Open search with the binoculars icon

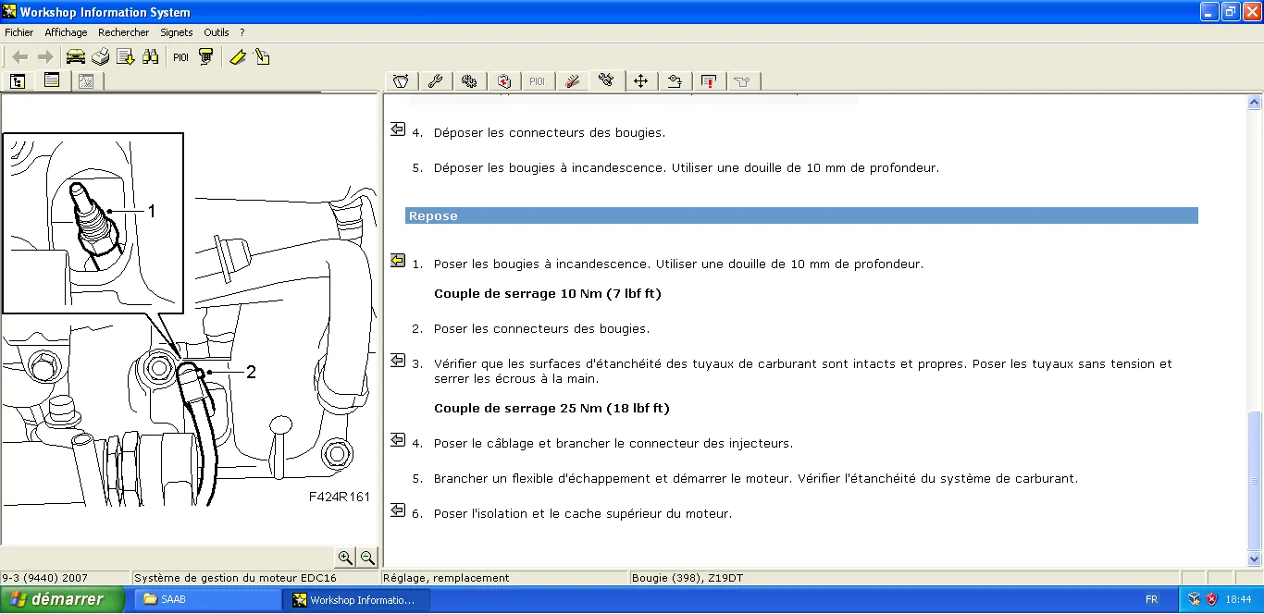[x=150, y=57]
